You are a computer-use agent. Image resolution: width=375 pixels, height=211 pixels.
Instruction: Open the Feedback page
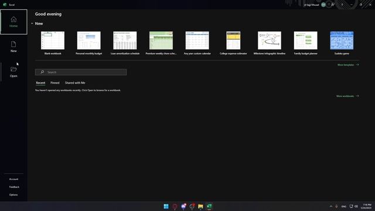14,187
